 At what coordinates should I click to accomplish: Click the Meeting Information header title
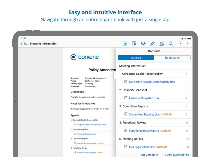pyautogui.click(x=44, y=44)
